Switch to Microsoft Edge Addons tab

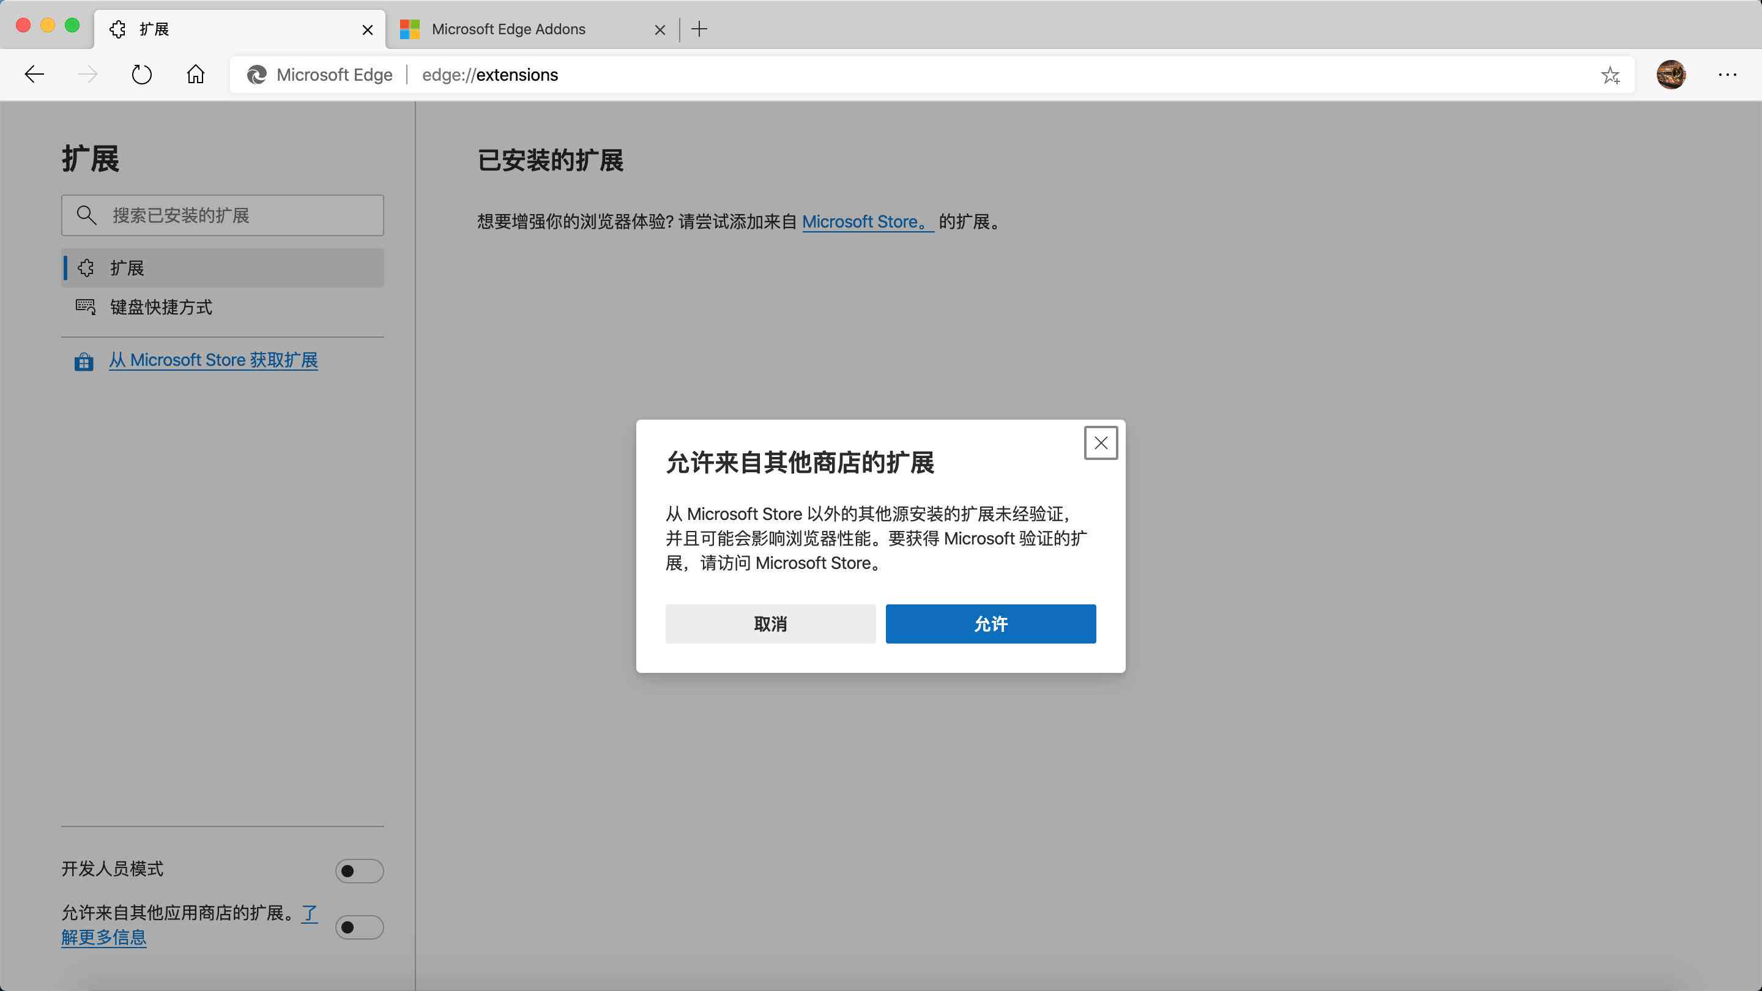533,29
